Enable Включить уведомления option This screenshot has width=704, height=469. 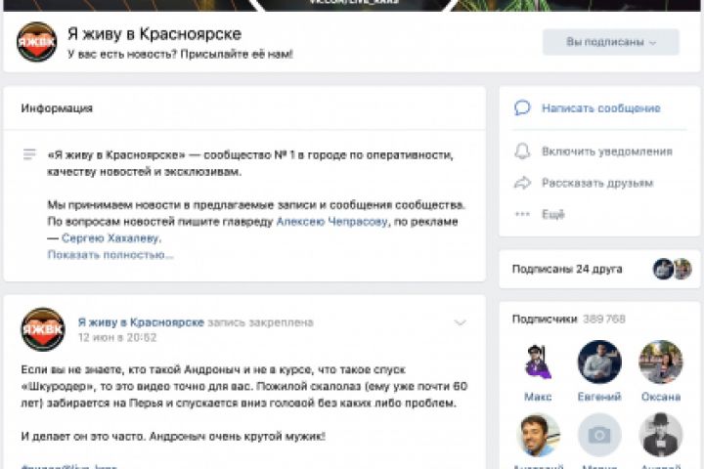pos(607,151)
